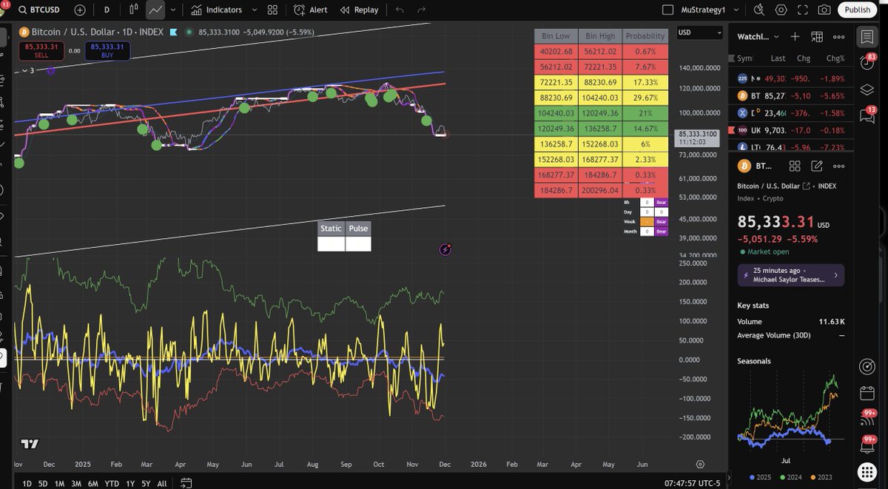The width and height of the screenshot is (888, 489).
Task: Open the Watchlist name dropdown
Action: [758, 36]
